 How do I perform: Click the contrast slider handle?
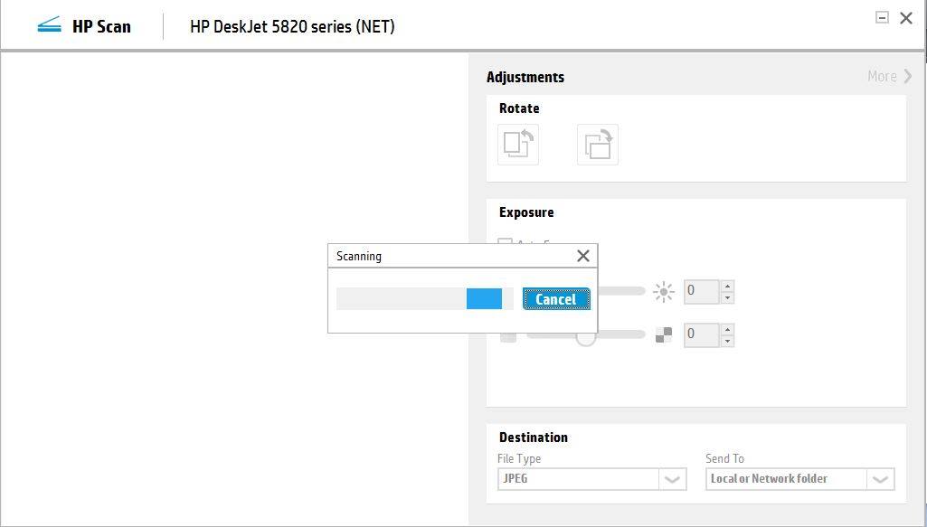(586, 338)
